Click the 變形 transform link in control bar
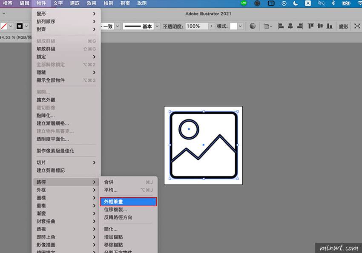362x253 pixels. click(x=344, y=26)
